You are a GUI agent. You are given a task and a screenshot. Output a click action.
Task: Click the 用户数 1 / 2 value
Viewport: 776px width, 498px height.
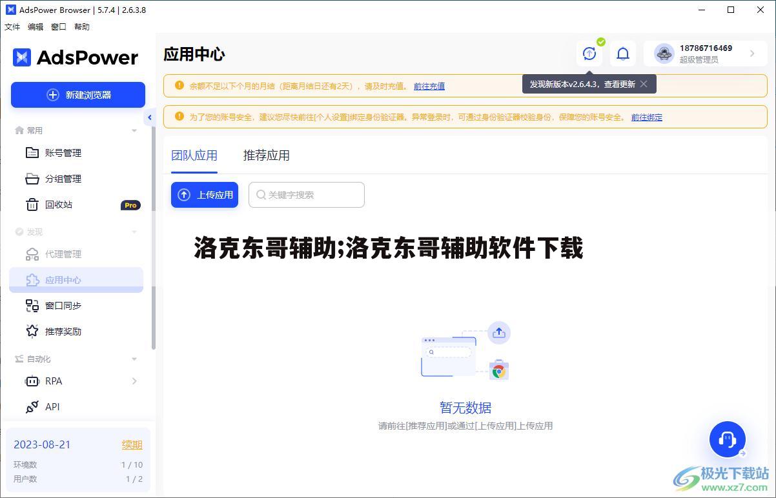tap(134, 479)
